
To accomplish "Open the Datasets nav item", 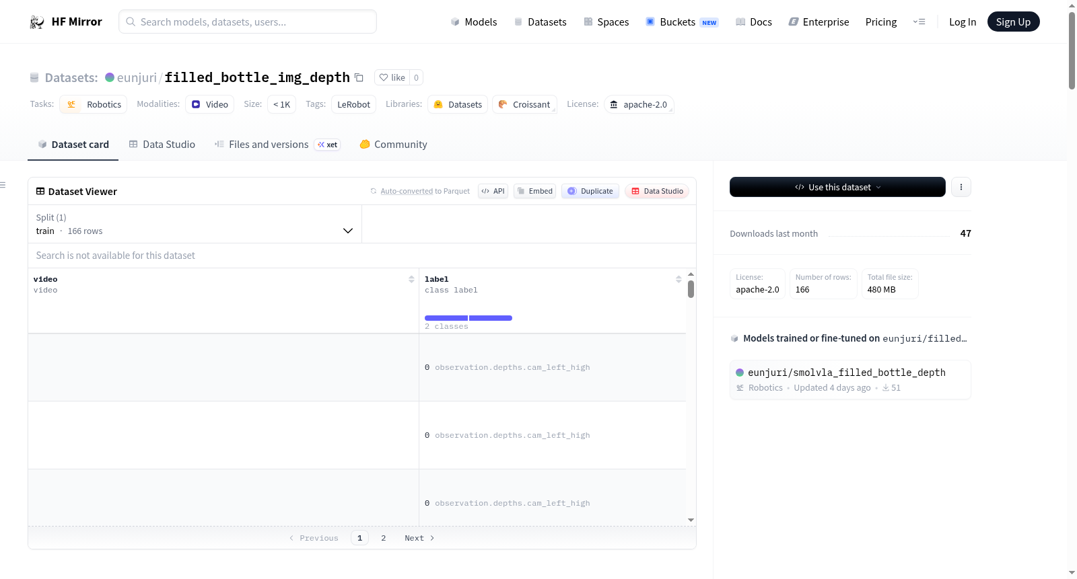I will (541, 22).
